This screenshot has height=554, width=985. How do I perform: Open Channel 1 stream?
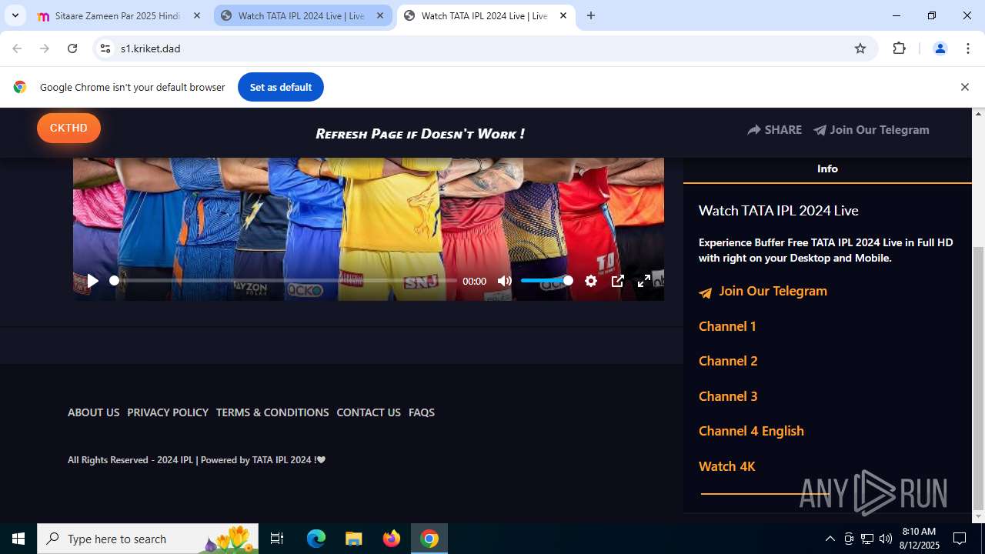pos(727,326)
